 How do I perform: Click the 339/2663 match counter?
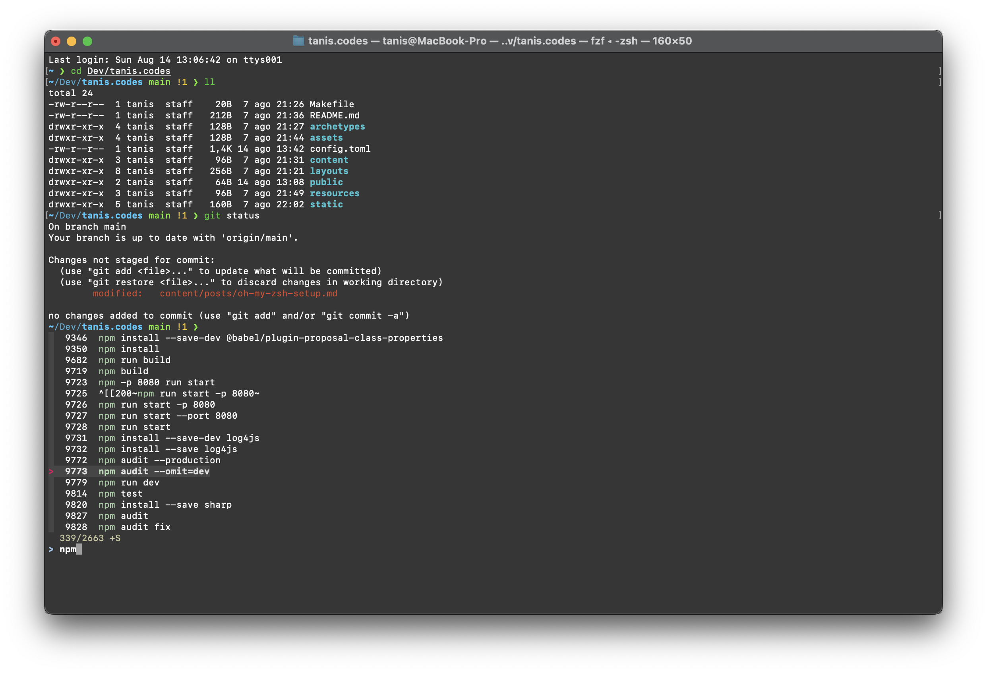tap(82, 538)
